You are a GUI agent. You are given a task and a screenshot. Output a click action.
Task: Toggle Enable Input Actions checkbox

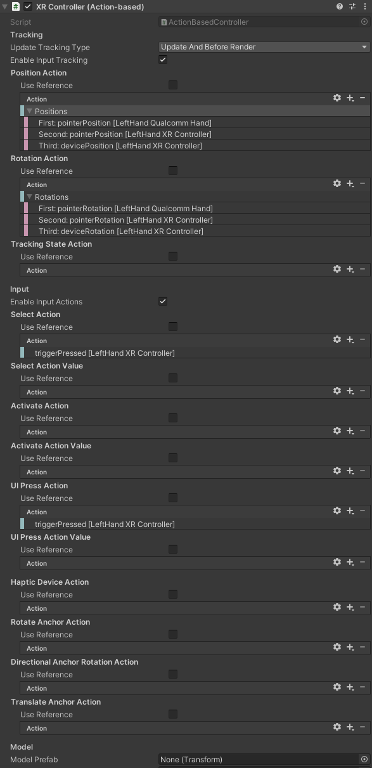[x=163, y=301]
